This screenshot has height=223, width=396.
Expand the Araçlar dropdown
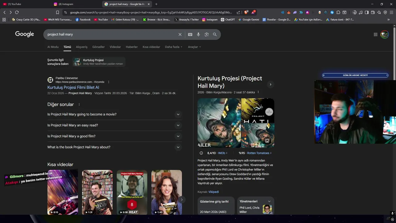pyautogui.click(x=194, y=47)
